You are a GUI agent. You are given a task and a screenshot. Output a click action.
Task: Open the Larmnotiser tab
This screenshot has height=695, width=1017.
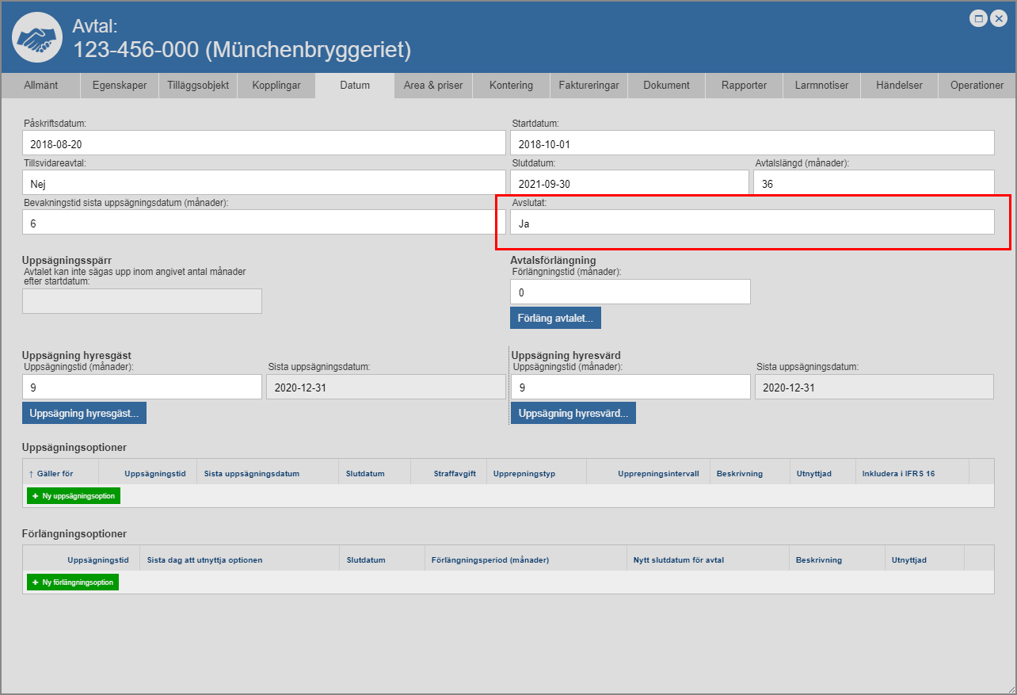[821, 86]
